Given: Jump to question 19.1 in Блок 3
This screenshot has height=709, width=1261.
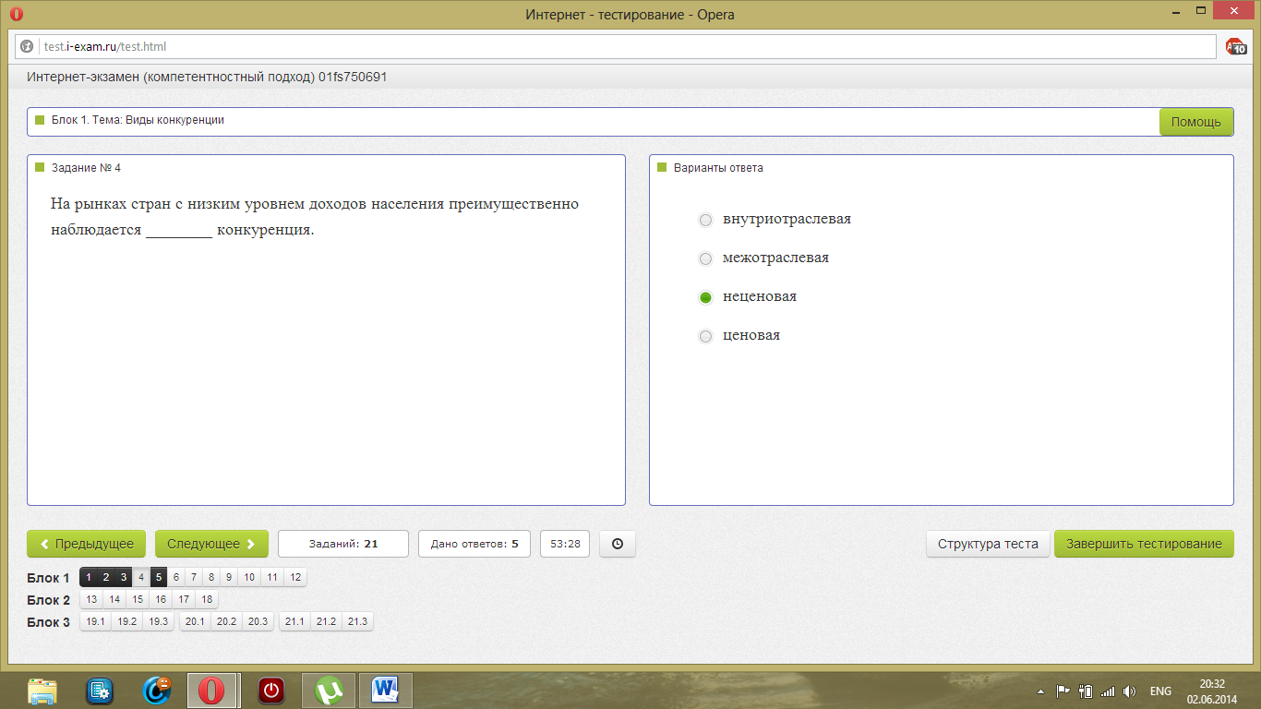Looking at the screenshot, I should coord(96,622).
